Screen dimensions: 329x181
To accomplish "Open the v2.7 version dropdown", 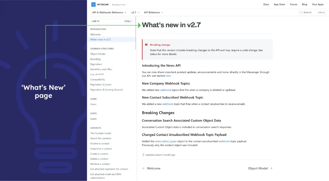I will coord(135,12).
